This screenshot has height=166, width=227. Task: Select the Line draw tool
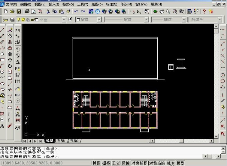pyautogui.click(x=2, y=30)
